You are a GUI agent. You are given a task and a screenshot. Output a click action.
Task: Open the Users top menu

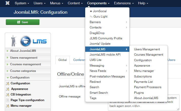point(39,3)
